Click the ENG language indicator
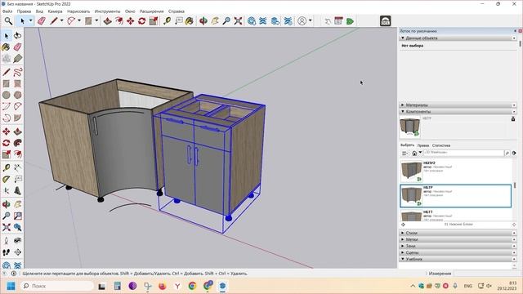Viewport: 523px width, 294px height. tap(468, 286)
